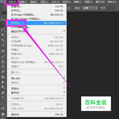Select the Magic Wand tool
This screenshot has height=119, width=119.
coord(3,35)
